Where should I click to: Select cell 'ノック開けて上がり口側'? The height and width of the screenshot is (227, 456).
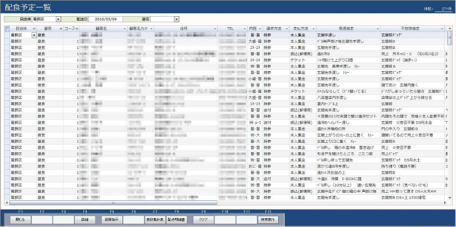[348, 60]
